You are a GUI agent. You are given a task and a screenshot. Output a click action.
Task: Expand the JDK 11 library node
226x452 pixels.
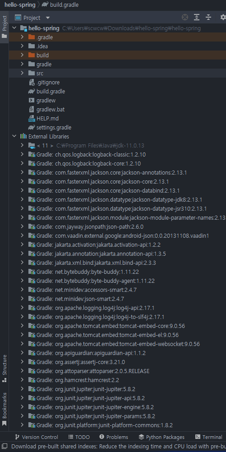click(22, 146)
